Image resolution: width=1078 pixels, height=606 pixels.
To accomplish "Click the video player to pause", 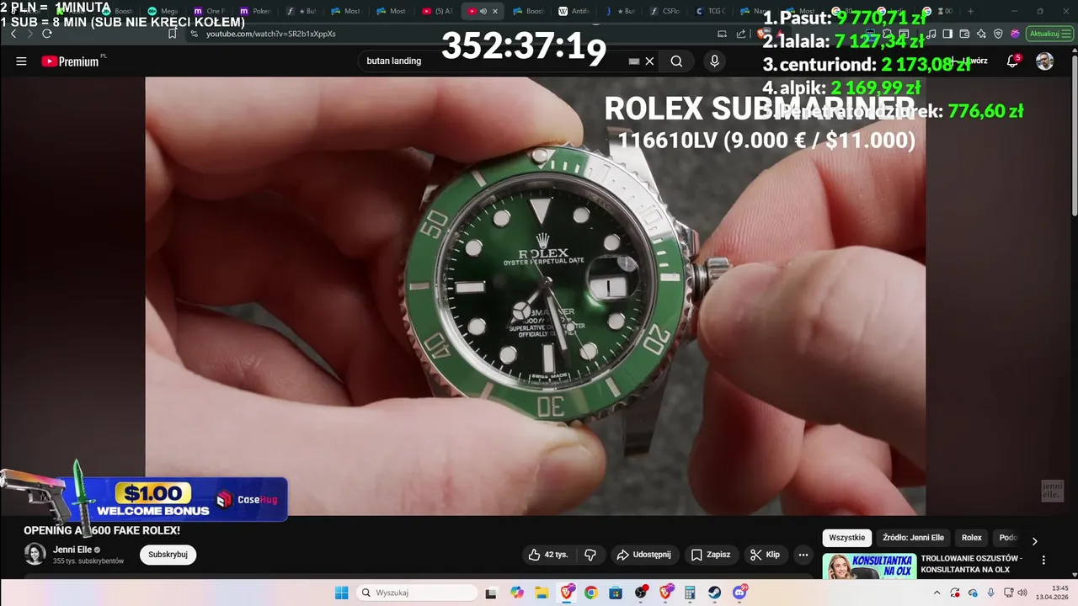I will 535,295.
